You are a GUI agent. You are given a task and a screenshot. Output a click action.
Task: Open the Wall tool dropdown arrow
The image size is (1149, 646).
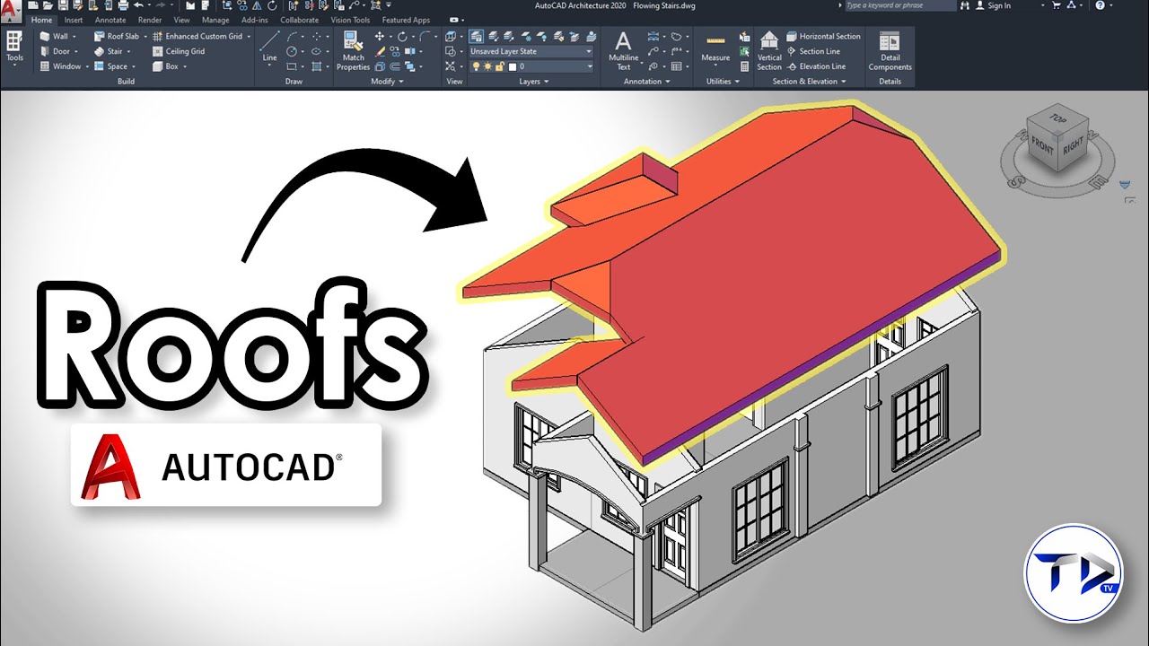[75, 37]
